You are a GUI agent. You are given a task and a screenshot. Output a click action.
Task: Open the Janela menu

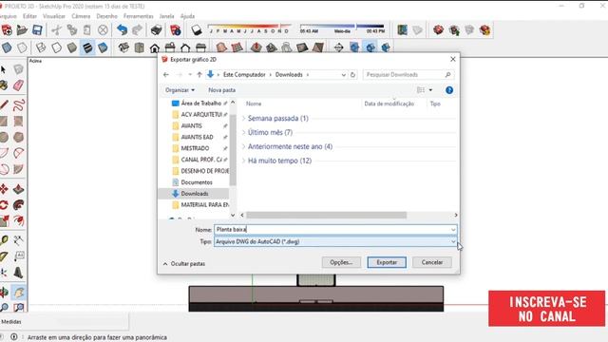pos(167,16)
